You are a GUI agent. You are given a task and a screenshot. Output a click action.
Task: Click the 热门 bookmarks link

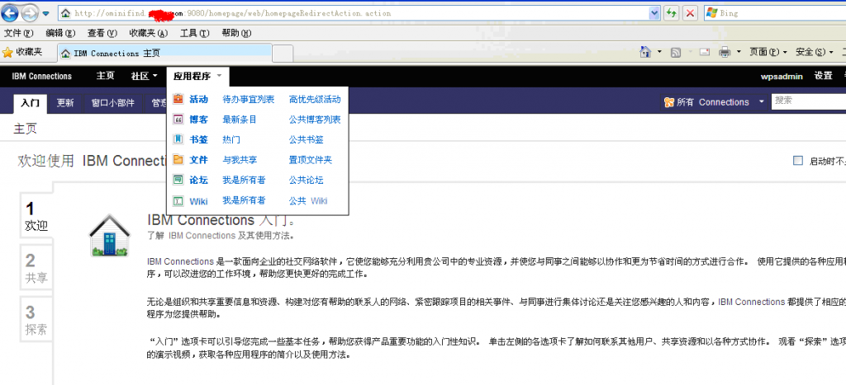pos(231,140)
